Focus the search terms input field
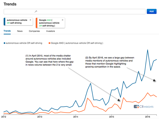Image resolution: width=159 pixels, height=119 pixels. pos(75,11)
